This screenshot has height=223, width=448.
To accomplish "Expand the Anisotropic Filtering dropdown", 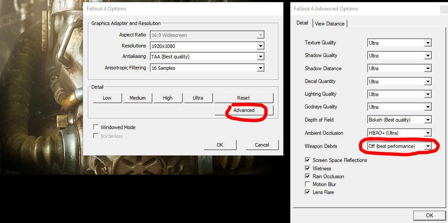I will point(207,68).
